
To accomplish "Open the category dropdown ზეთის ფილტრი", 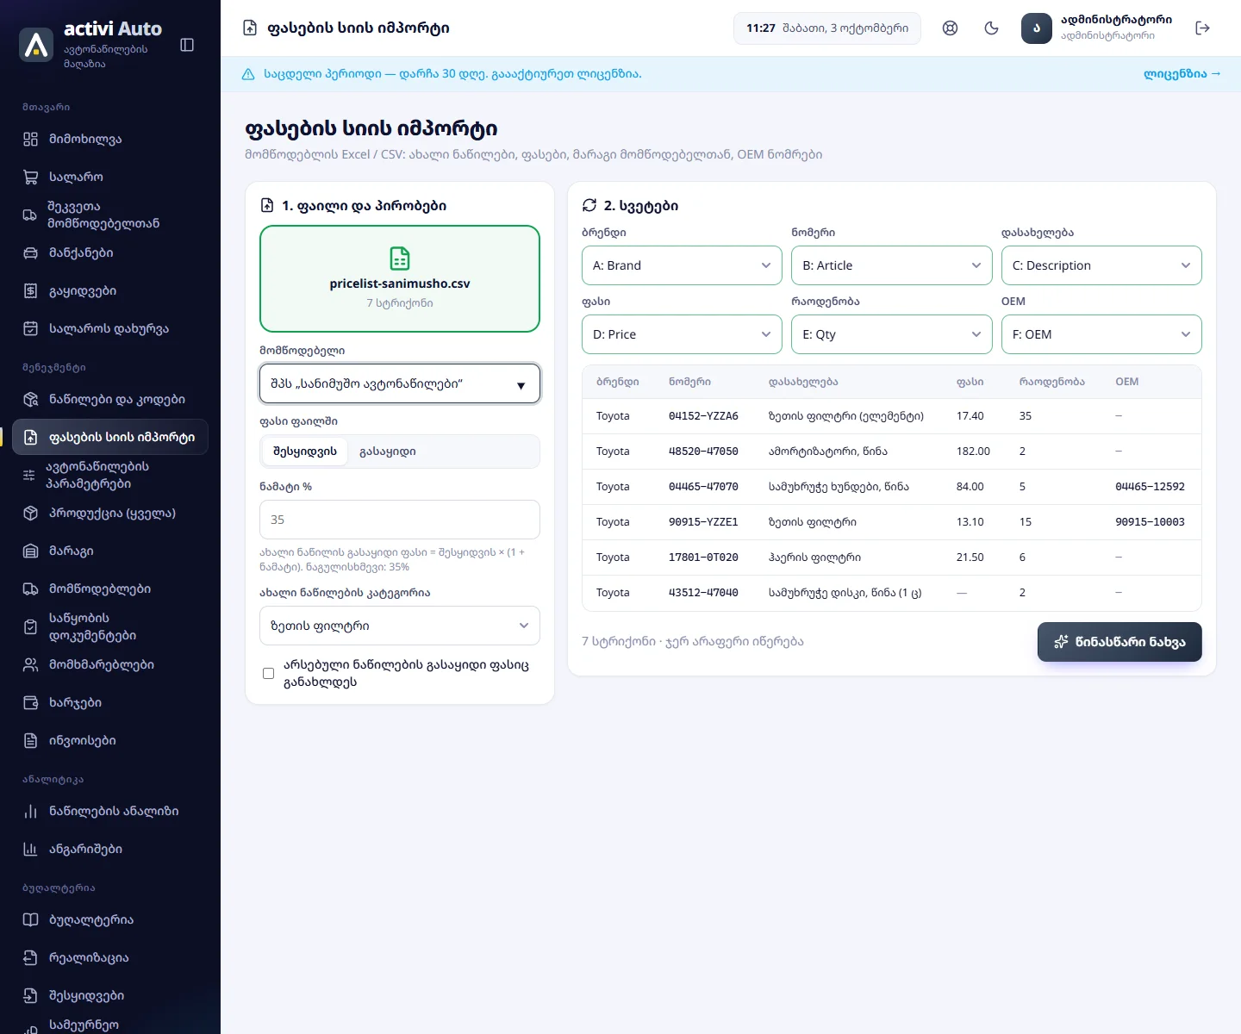I will [x=400, y=626].
